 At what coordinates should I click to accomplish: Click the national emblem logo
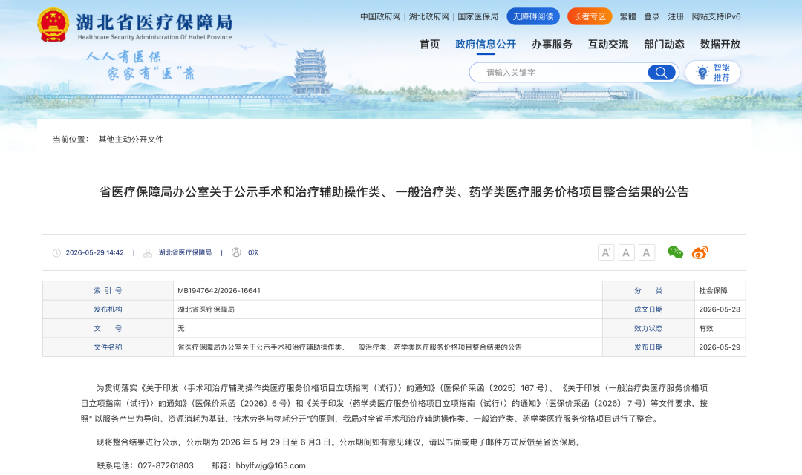pyautogui.click(x=53, y=24)
